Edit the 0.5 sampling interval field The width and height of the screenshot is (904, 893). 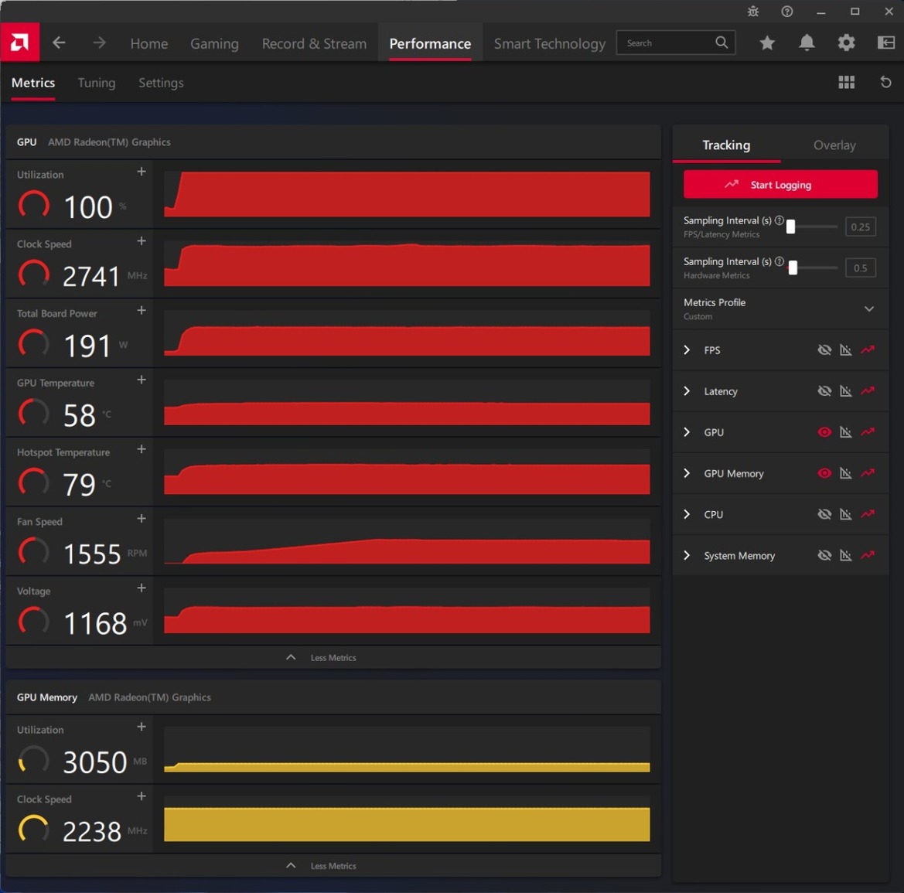860,268
